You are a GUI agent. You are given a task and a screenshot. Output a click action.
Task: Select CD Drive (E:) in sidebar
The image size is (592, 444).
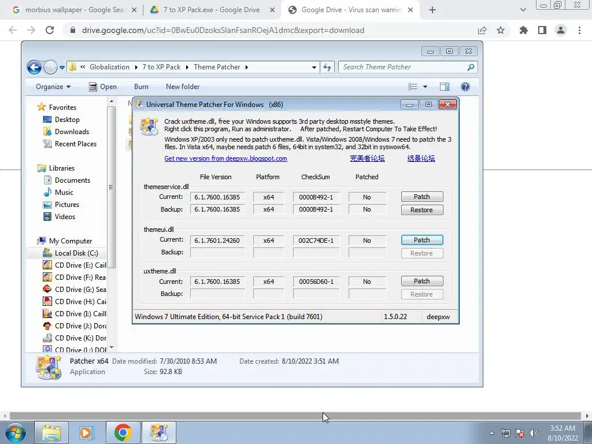75,265
